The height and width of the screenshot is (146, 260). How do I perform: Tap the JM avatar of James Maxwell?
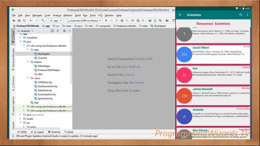[184, 96]
